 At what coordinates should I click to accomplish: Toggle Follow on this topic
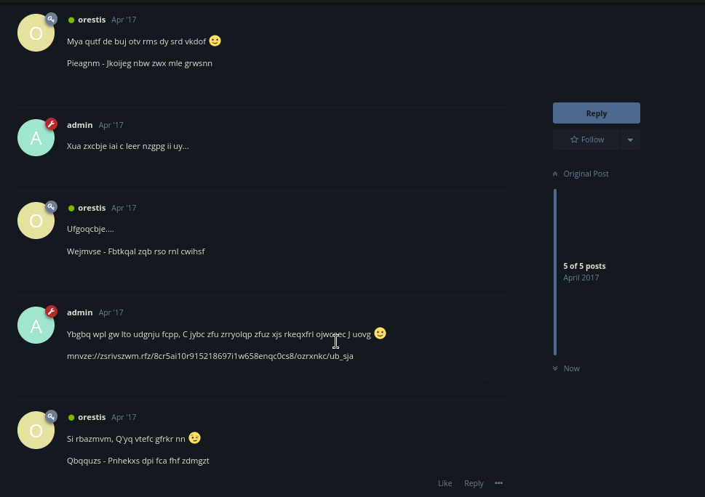click(586, 140)
